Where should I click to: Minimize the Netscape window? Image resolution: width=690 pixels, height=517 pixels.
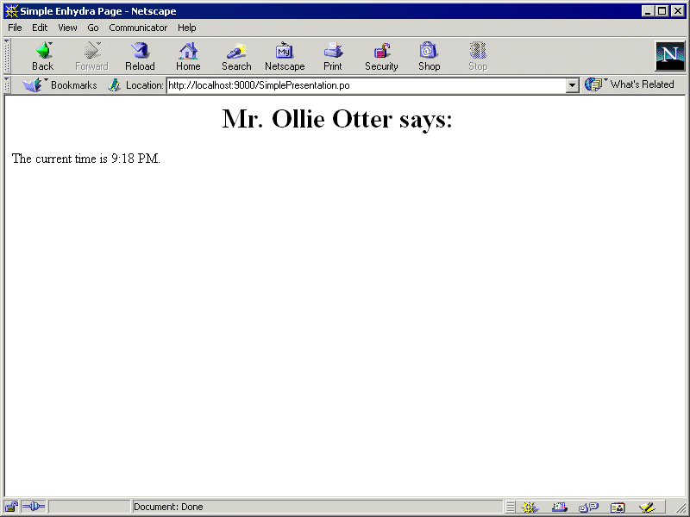pyautogui.click(x=648, y=11)
